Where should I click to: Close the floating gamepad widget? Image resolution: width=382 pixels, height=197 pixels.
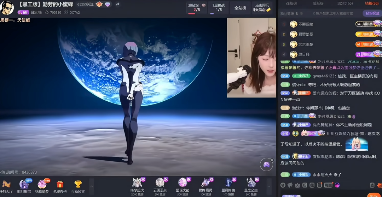click(272, 160)
